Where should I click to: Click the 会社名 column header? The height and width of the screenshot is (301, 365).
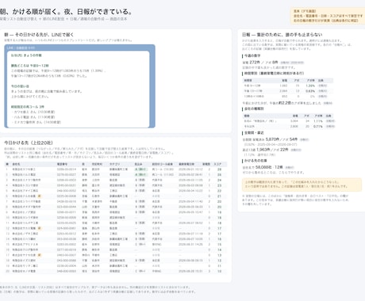pyautogui.click(x=16, y=164)
